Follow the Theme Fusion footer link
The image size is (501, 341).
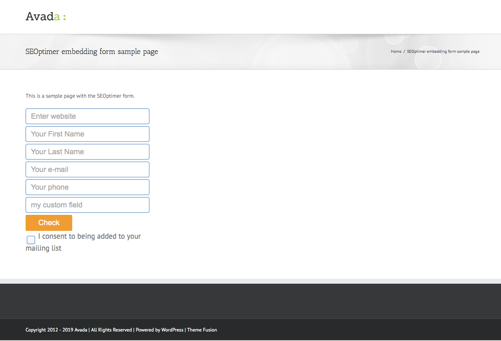point(202,330)
